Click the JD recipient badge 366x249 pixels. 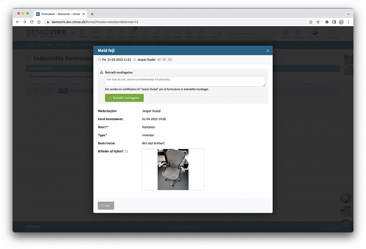164,59
